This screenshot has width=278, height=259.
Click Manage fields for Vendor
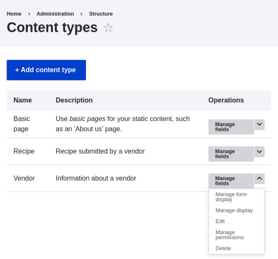coord(231,181)
